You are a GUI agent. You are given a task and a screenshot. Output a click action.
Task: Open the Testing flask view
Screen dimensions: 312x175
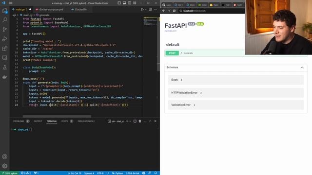pyautogui.click(x=4, y=67)
